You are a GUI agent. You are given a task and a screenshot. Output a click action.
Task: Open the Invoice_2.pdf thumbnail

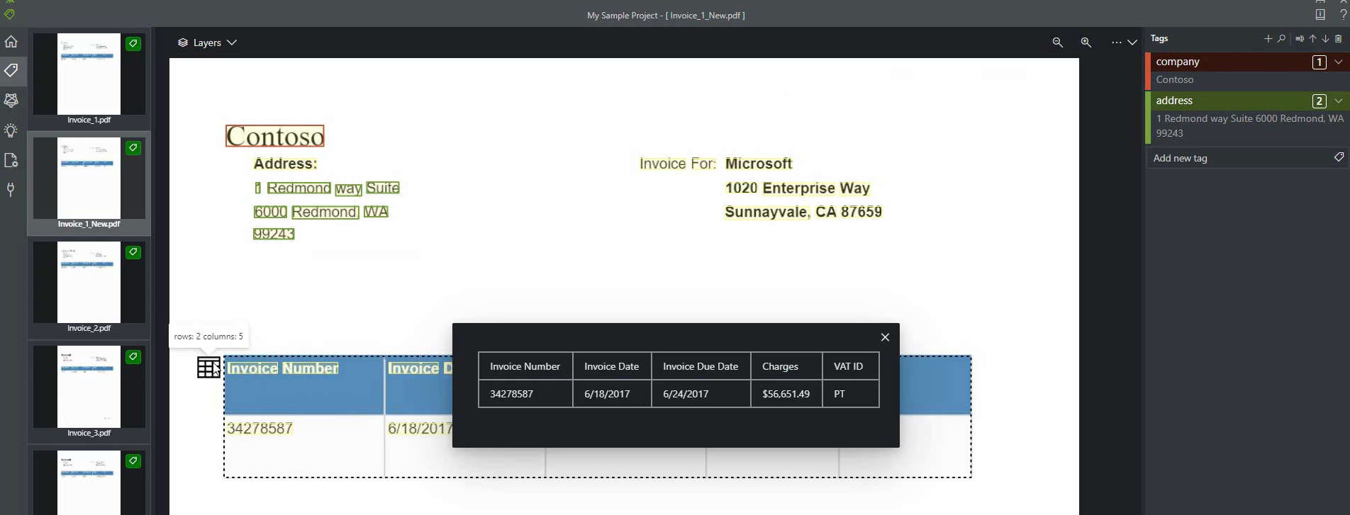click(x=89, y=282)
